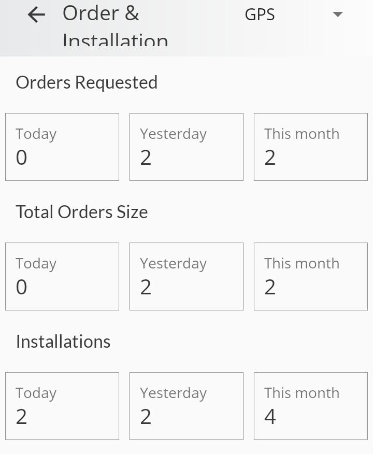The width and height of the screenshot is (373, 454).
Task: Open the GPS selector field
Action: click(x=294, y=14)
